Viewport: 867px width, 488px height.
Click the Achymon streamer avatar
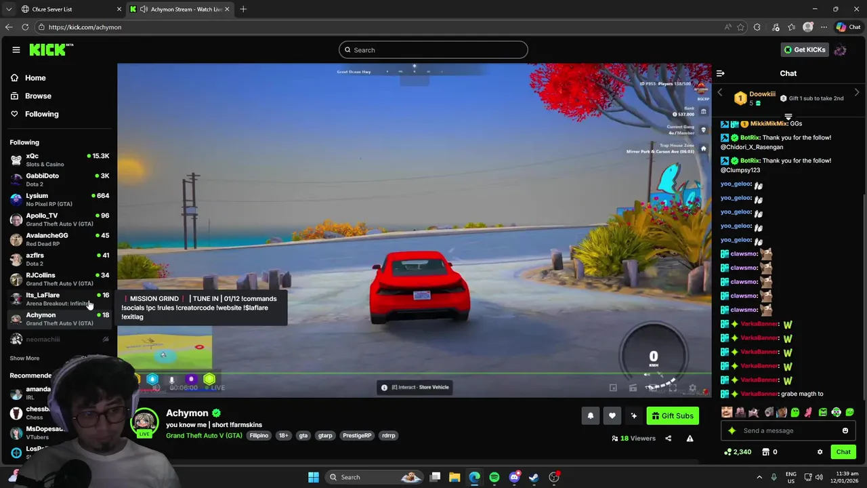144,422
